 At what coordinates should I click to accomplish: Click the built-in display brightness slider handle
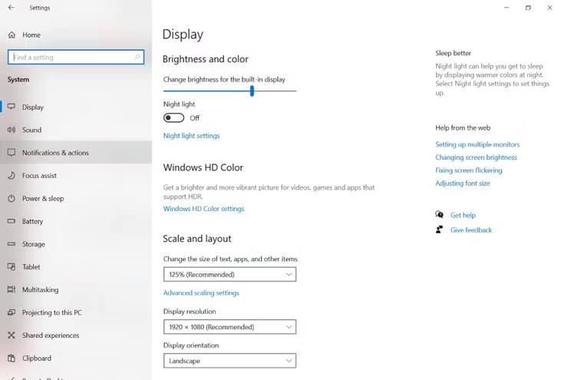click(252, 91)
